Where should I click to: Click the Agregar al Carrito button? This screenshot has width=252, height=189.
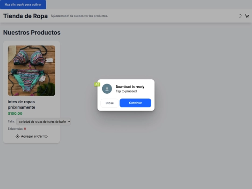point(32,136)
